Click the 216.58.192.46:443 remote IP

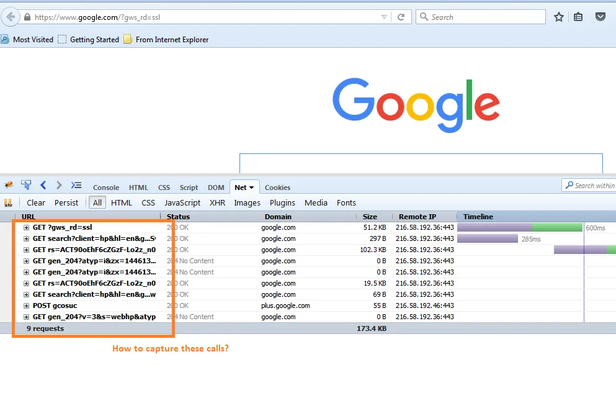(425, 306)
